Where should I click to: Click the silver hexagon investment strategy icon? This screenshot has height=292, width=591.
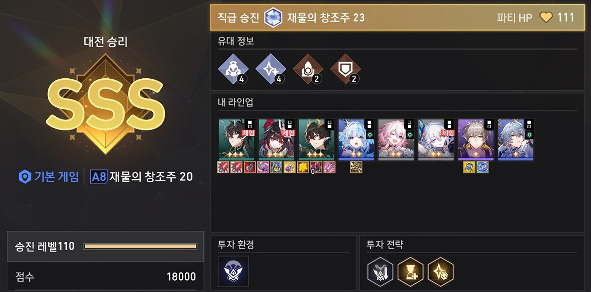click(x=380, y=271)
